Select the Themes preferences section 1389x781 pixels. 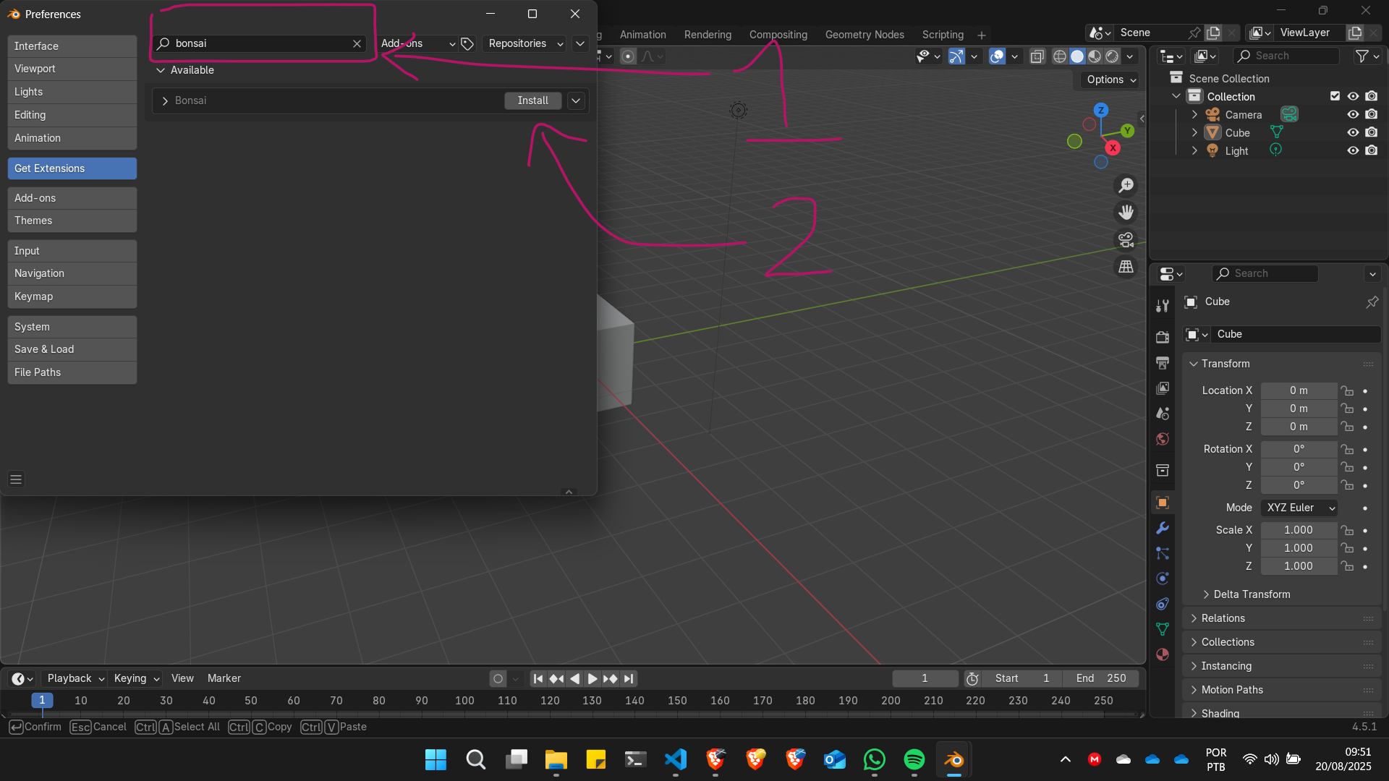coord(72,221)
